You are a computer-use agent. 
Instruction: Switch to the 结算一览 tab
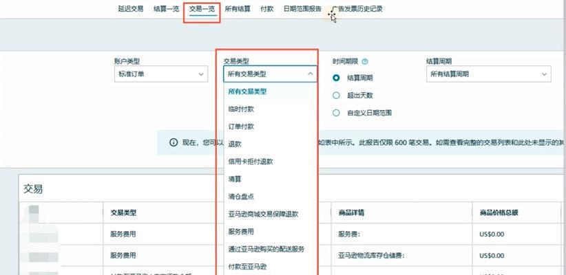click(x=166, y=9)
